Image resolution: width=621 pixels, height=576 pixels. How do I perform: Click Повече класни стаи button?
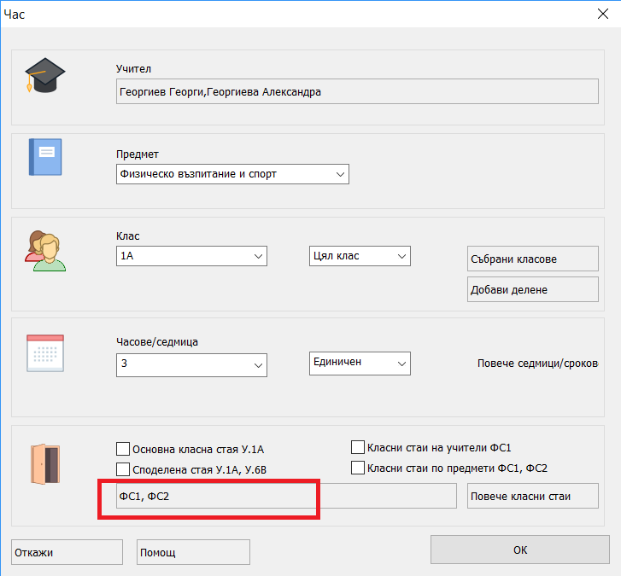tap(532, 496)
